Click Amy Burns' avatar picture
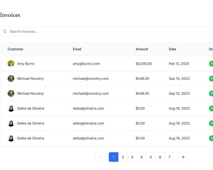The width and height of the screenshot is (213, 170). pyautogui.click(x=11, y=64)
